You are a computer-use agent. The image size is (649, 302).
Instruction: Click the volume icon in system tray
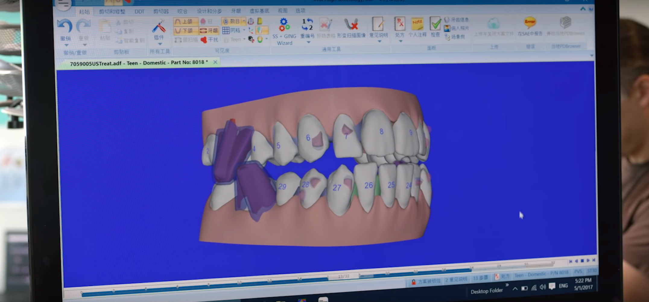coord(543,287)
